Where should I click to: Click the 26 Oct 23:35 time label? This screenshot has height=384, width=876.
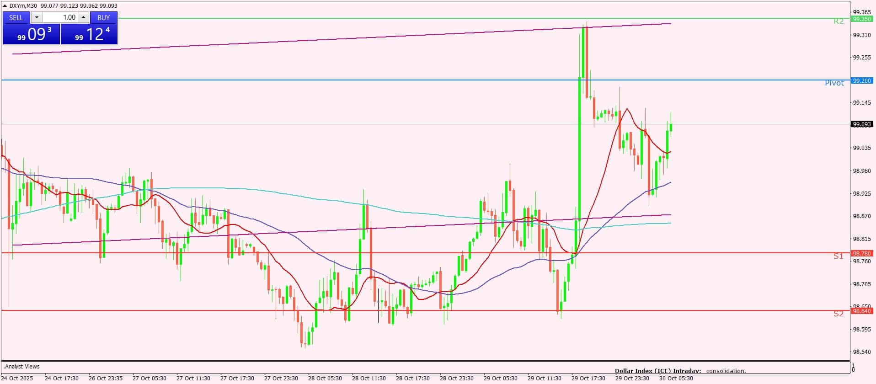[106, 378]
